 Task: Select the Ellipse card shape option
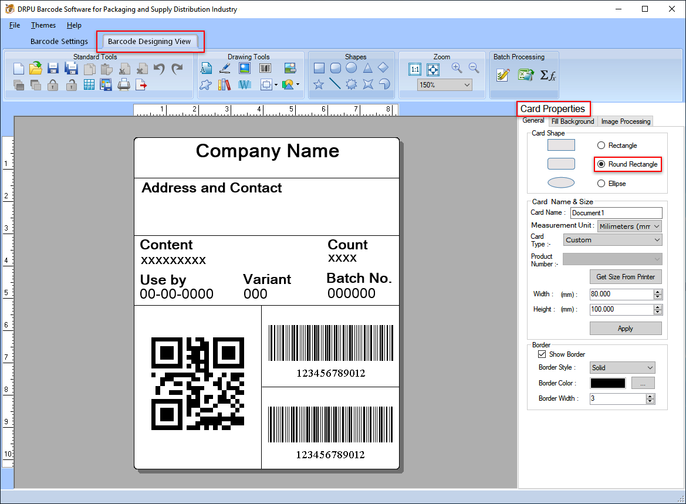[611, 183]
